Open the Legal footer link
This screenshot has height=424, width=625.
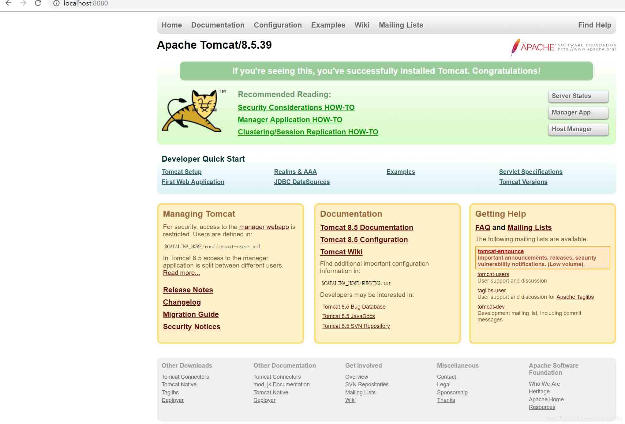443,385
